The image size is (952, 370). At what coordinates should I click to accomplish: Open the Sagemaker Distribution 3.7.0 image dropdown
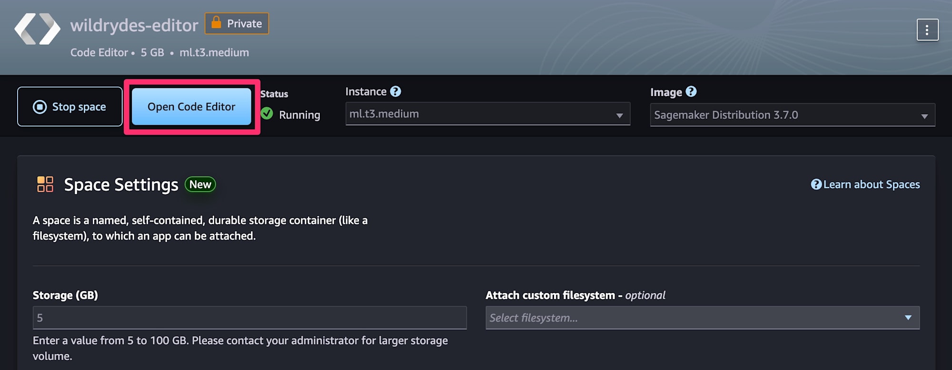(x=792, y=115)
